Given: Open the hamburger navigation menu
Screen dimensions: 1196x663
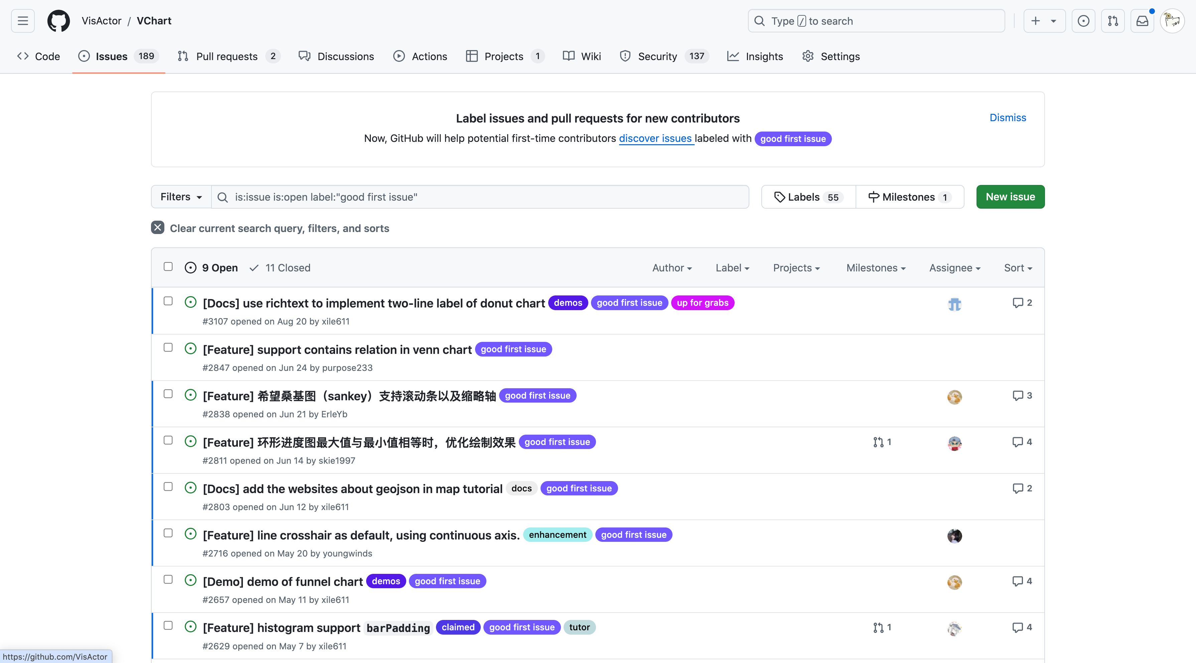Looking at the screenshot, I should point(23,21).
